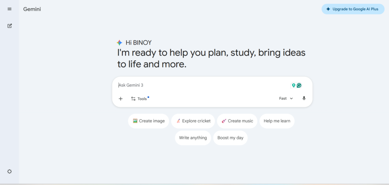This screenshot has height=185, width=389.
Task: Activate the microphone voice input
Action: pos(304,98)
